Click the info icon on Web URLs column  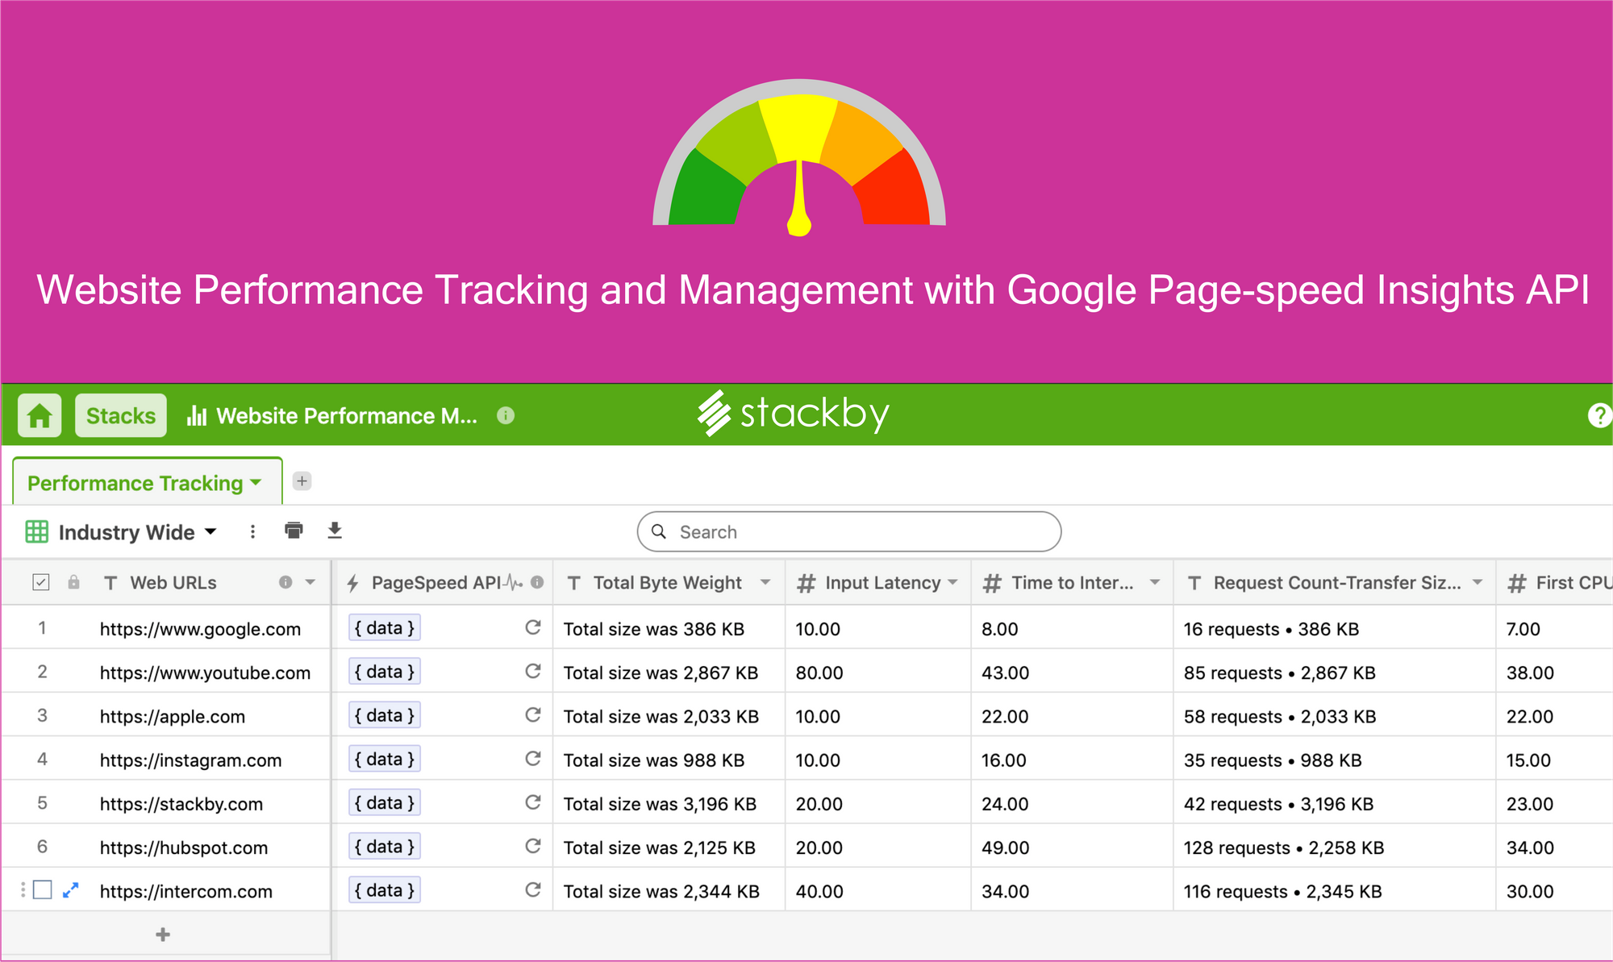pyautogui.click(x=286, y=582)
